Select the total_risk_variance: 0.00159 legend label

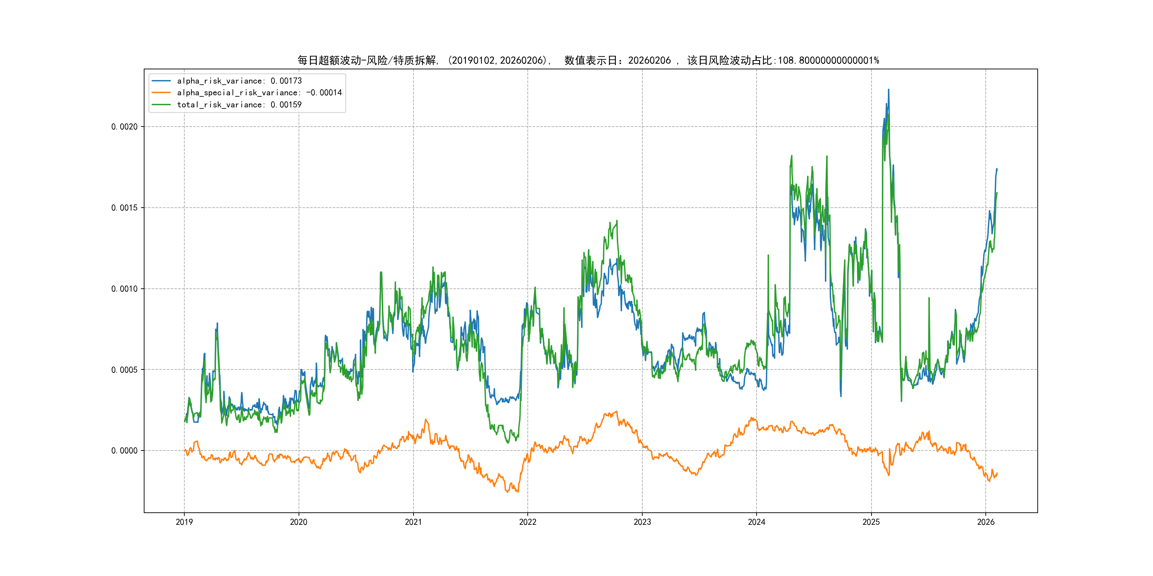(x=239, y=105)
